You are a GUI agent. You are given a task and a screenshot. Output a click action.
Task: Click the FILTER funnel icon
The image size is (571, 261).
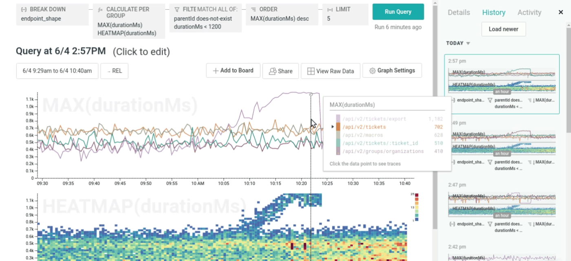click(x=177, y=9)
